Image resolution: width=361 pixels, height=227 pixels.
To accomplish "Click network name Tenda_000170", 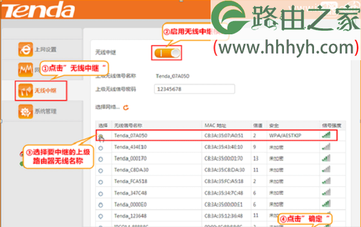I will point(131,158).
